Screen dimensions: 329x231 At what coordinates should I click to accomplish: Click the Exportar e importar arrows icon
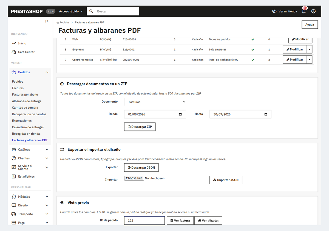tap(62, 150)
